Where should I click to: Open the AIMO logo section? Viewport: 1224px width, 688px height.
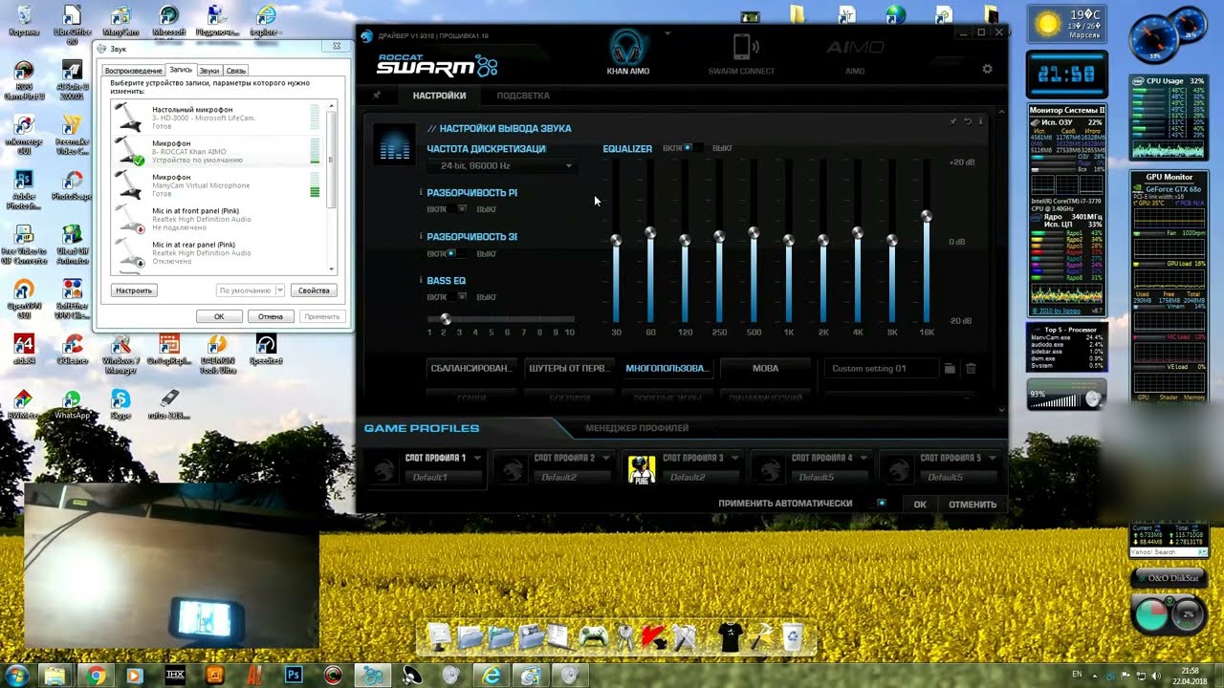[855, 48]
